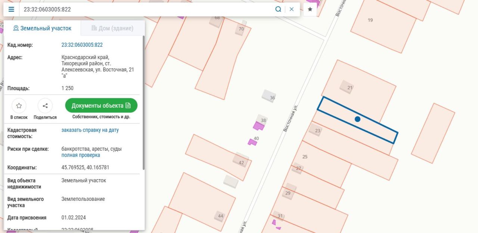Click building 38 purple structure on map
The height and width of the screenshot is (233, 478).
258,126
